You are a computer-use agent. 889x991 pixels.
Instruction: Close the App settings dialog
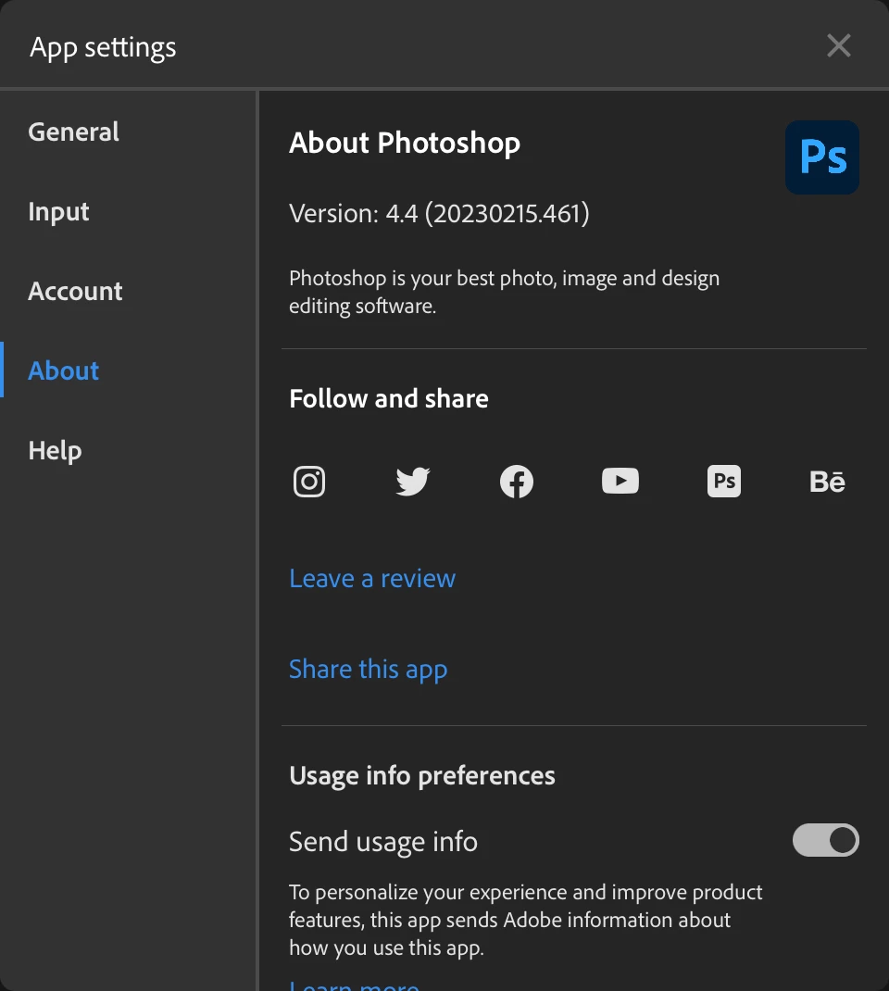pos(838,45)
